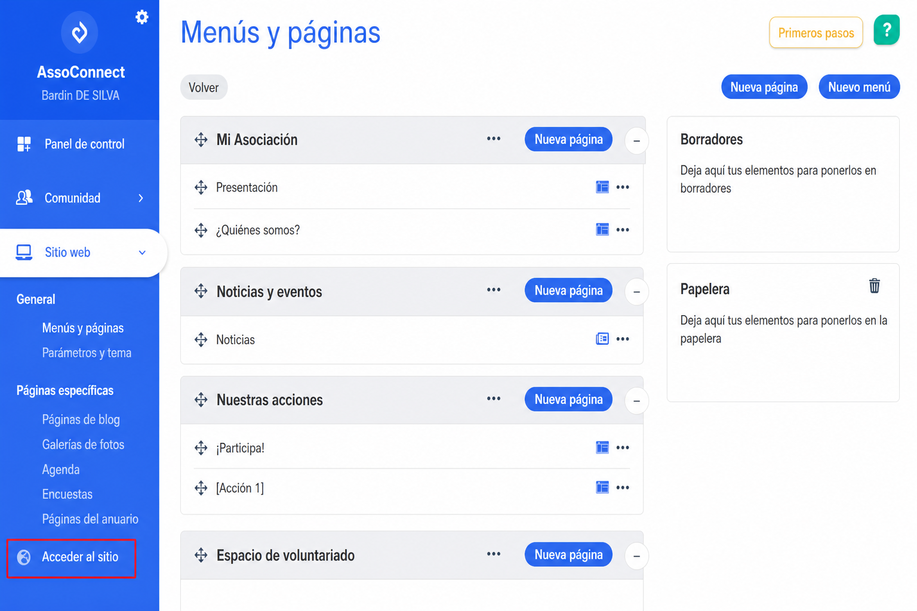This screenshot has height=611, width=917.
Task: Open three-dots options for ¿Quiénes somos?
Action: 623,230
